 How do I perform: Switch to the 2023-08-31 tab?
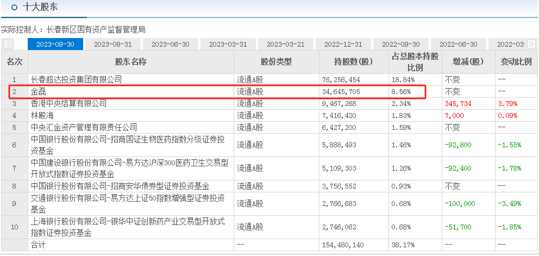(x=113, y=44)
